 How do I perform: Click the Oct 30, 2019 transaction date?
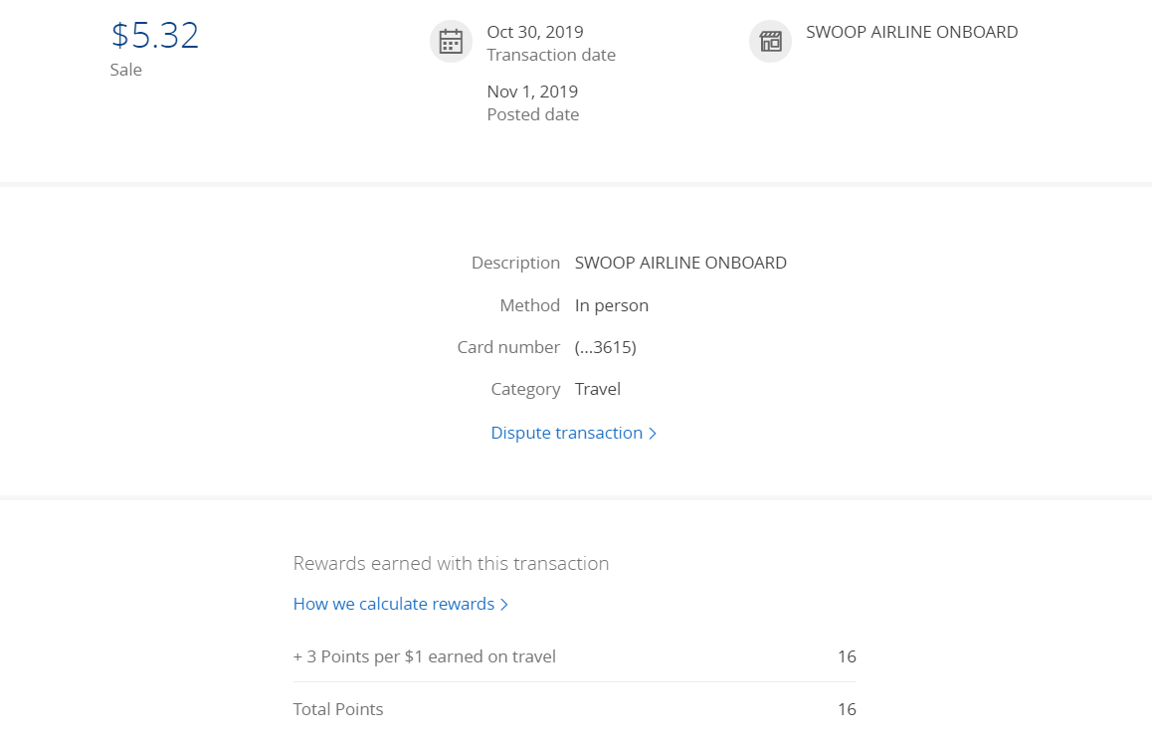pos(535,32)
